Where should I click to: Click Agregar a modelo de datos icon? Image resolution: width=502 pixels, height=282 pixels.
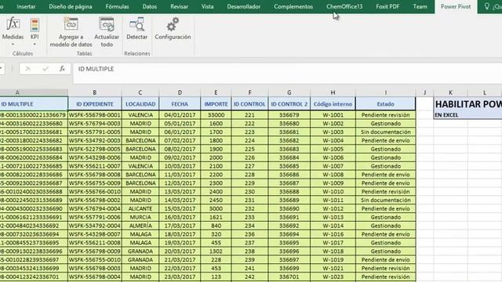(x=71, y=24)
